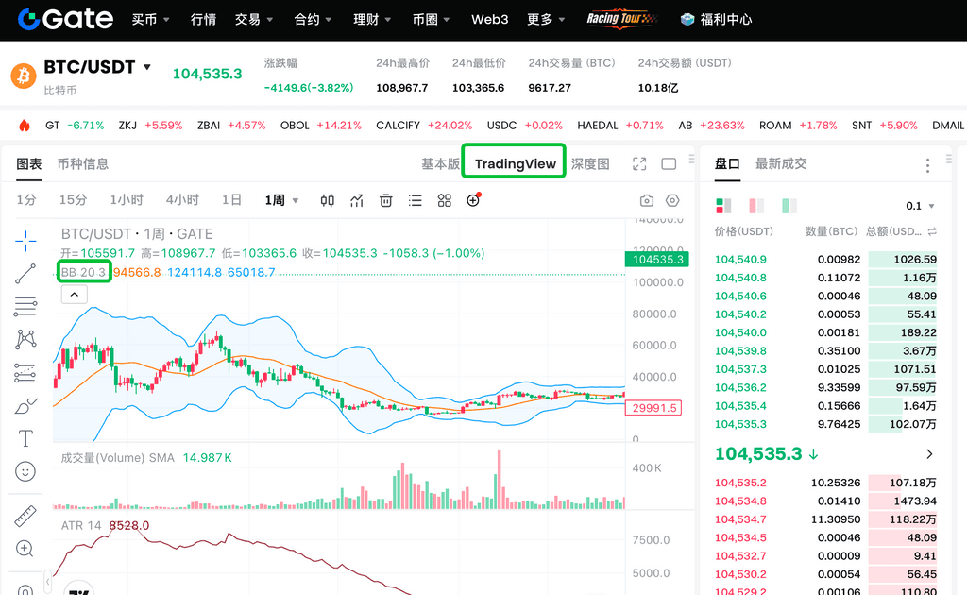Screen dimensions: 967x595
Task: Pick the text annotation tool
Action: 25,438
